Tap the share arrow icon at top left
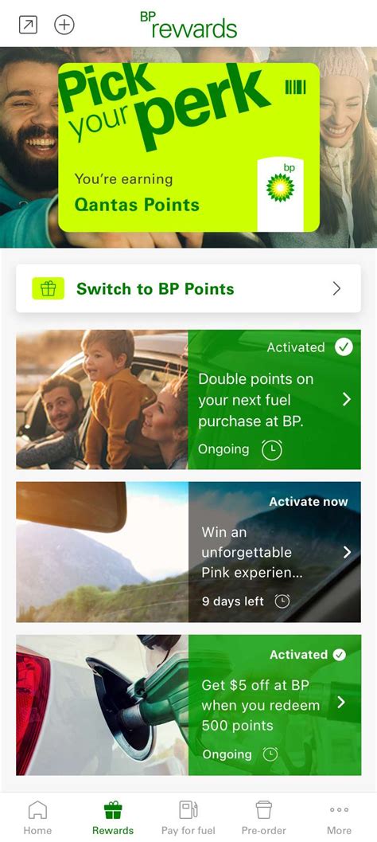 (x=28, y=25)
